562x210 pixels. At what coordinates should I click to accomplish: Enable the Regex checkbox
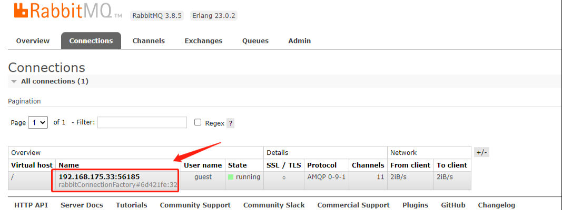pos(198,122)
